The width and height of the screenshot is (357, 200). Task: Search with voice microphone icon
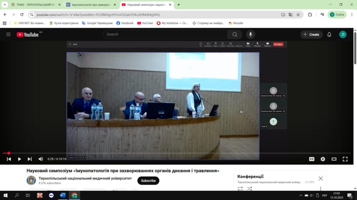click(251, 34)
